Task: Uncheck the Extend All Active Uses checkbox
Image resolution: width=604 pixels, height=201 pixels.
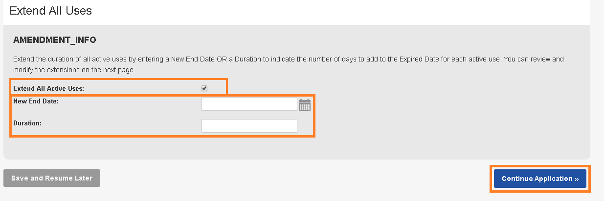Action: pos(204,88)
